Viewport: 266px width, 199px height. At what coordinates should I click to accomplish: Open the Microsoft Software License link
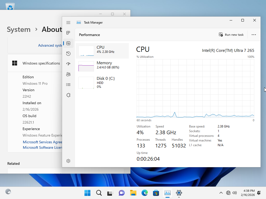click(42, 147)
